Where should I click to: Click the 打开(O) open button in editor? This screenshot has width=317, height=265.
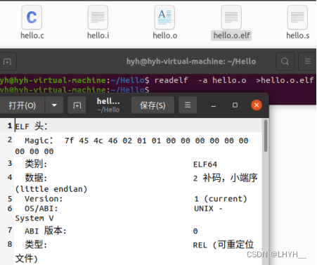coord(22,105)
